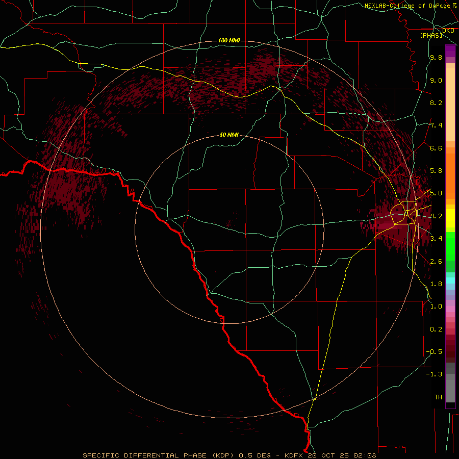Click the 7.4 scale value
Screen dimensions: 459x459
click(x=436, y=125)
